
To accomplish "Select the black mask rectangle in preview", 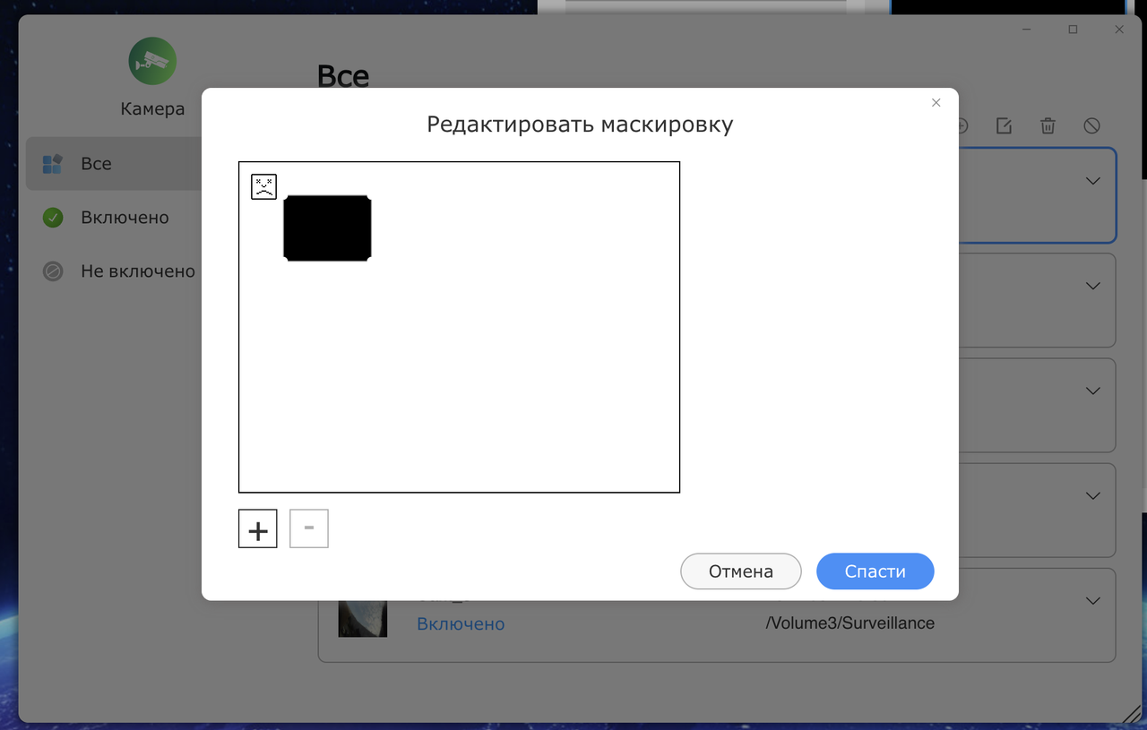I will [x=327, y=228].
